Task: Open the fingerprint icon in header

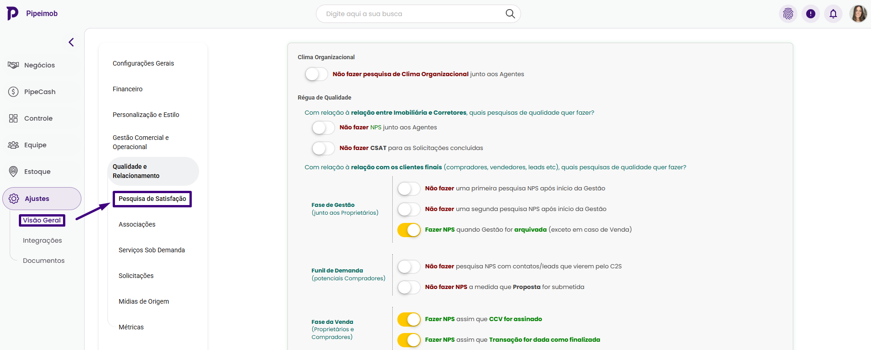Action: point(788,14)
